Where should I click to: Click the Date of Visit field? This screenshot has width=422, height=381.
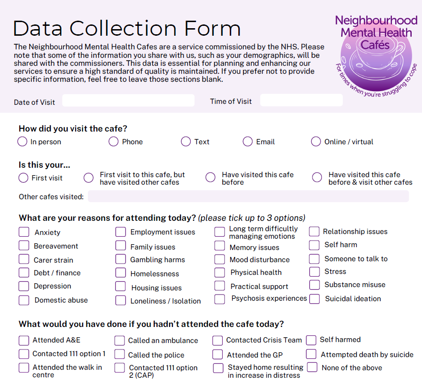tap(128, 101)
